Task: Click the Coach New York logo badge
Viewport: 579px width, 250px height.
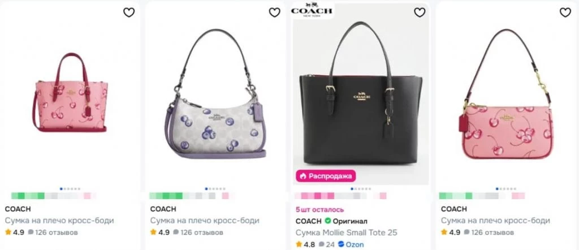Action: coord(312,10)
